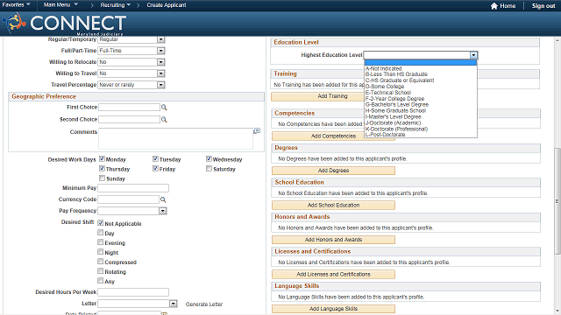Screen dimensions: 561x315
Task: Follow the Sign out link
Action: [543, 6]
